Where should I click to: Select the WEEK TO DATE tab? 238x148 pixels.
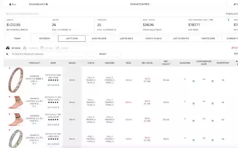(99, 38)
